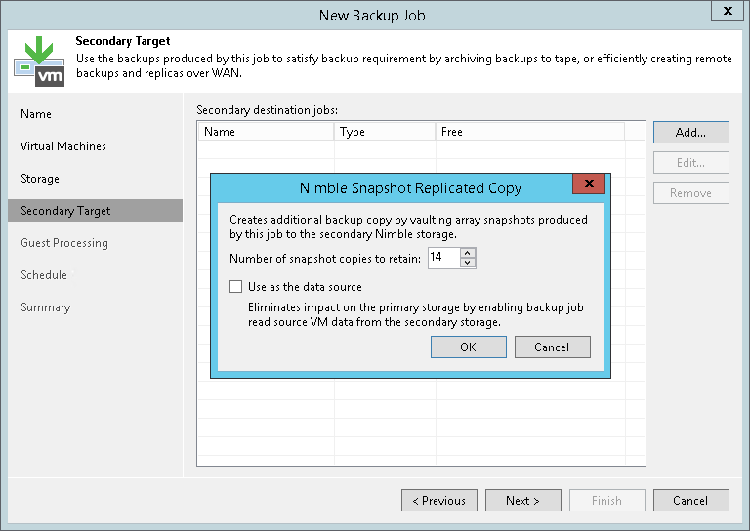The height and width of the screenshot is (531, 750).
Task: Enable Use as the data source
Action: 235,287
